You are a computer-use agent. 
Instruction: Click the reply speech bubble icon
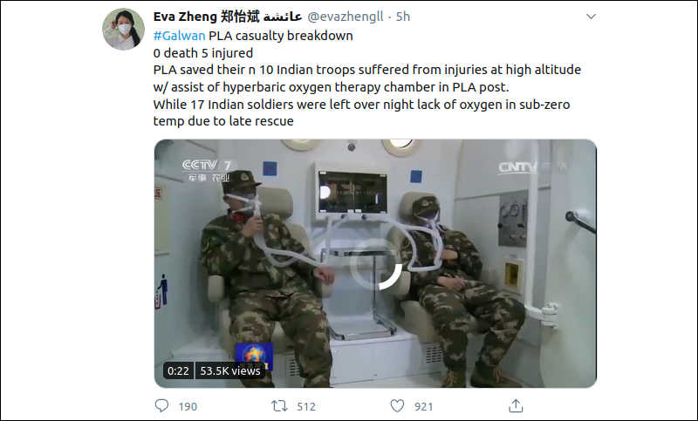(x=161, y=405)
